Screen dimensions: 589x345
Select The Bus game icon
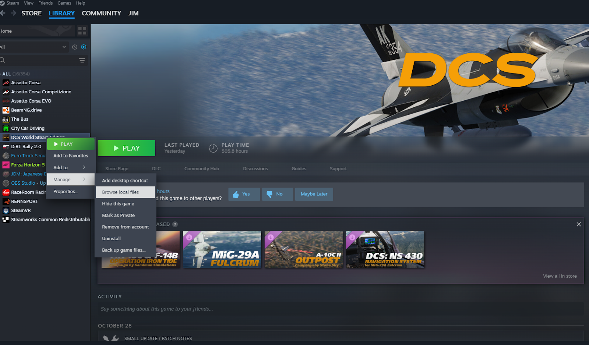pyautogui.click(x=6, y=119)
